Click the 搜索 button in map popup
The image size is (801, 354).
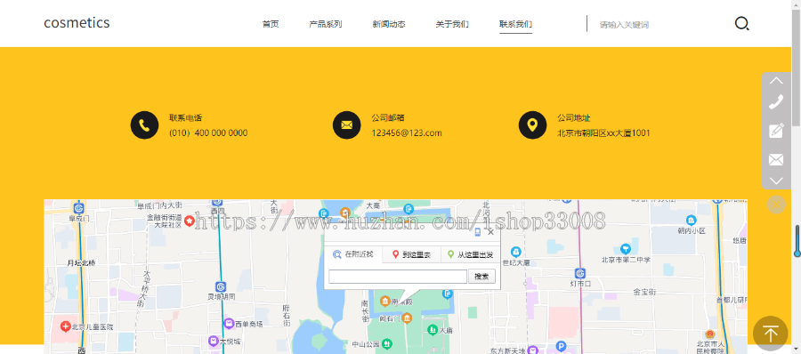(x=481, y=277)
